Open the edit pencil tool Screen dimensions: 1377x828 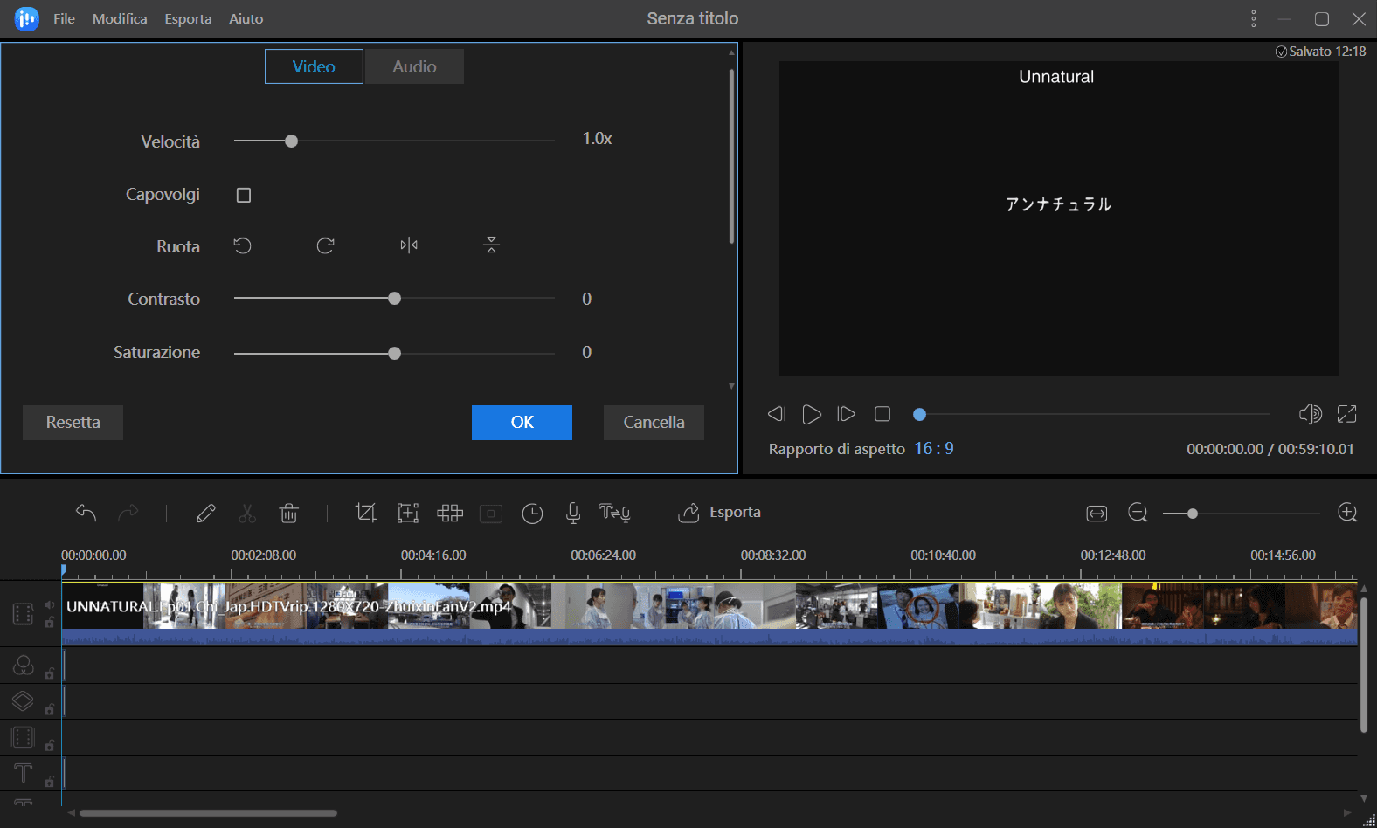206,513
